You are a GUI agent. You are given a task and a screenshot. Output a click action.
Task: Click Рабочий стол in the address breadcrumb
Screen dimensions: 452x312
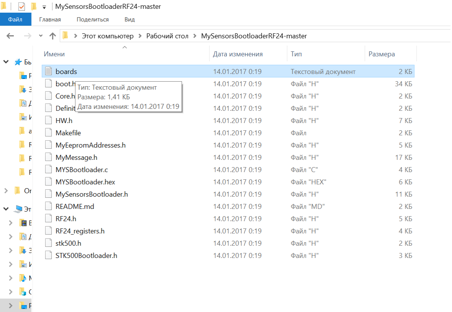(x=167, y=36)
